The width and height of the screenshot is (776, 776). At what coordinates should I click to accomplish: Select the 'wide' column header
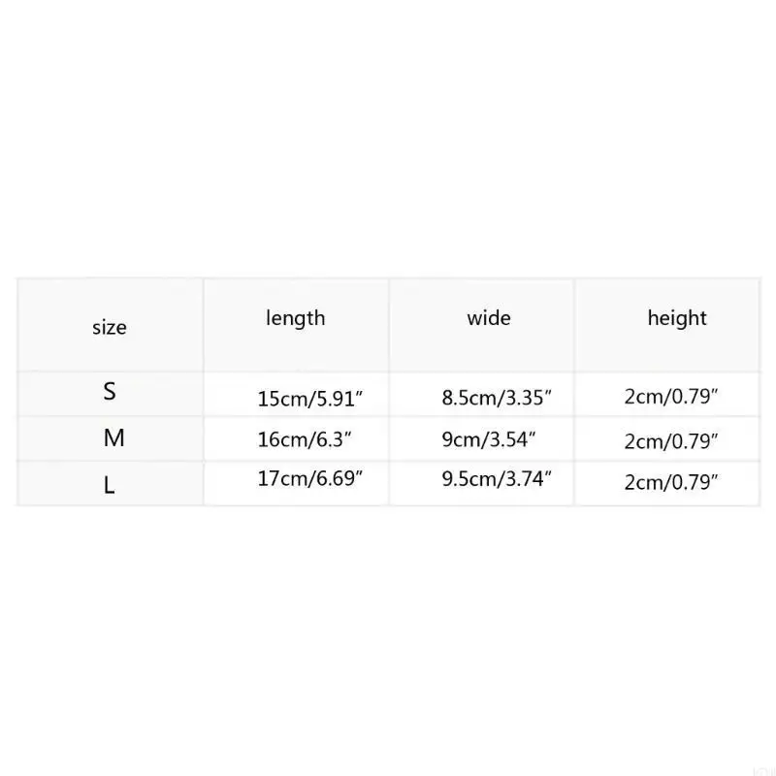(x=489, y=318)
